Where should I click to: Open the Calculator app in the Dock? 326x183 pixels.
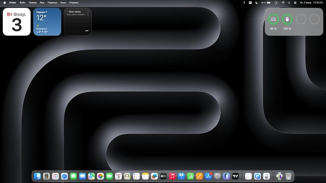click(x=46, y=176)
